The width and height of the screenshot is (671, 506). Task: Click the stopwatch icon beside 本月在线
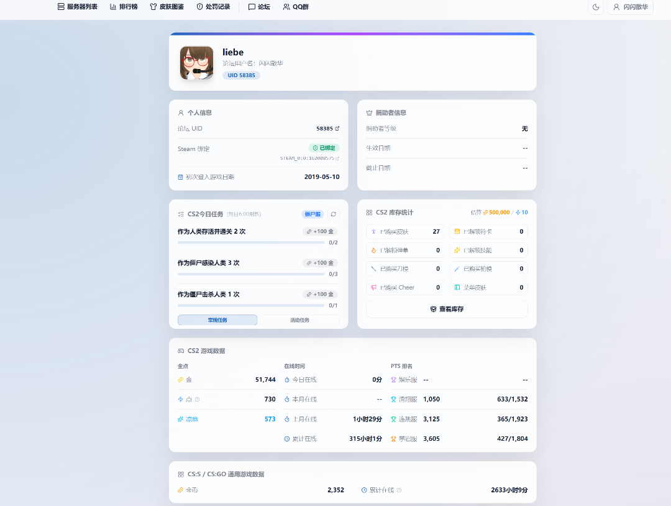point(286,400)
